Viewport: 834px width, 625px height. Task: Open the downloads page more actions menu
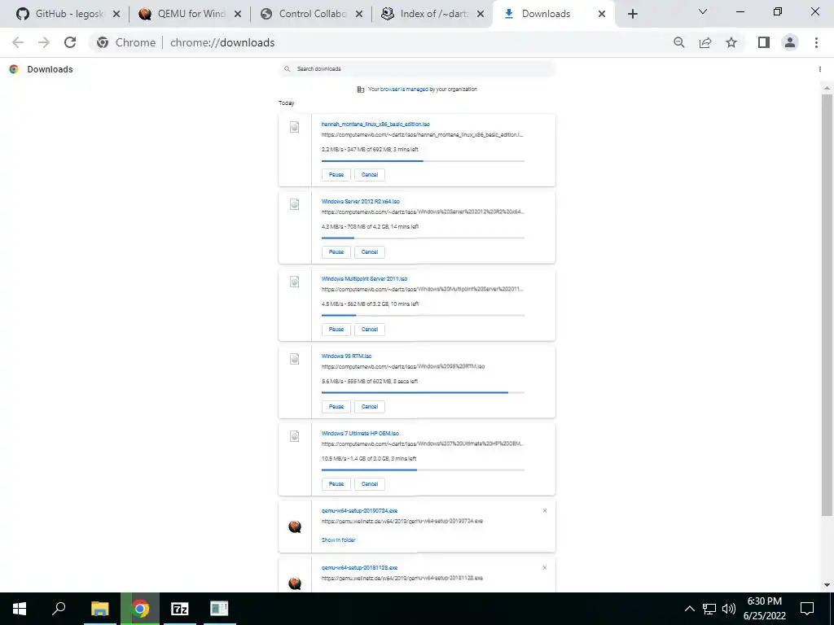tap(819, 69)
